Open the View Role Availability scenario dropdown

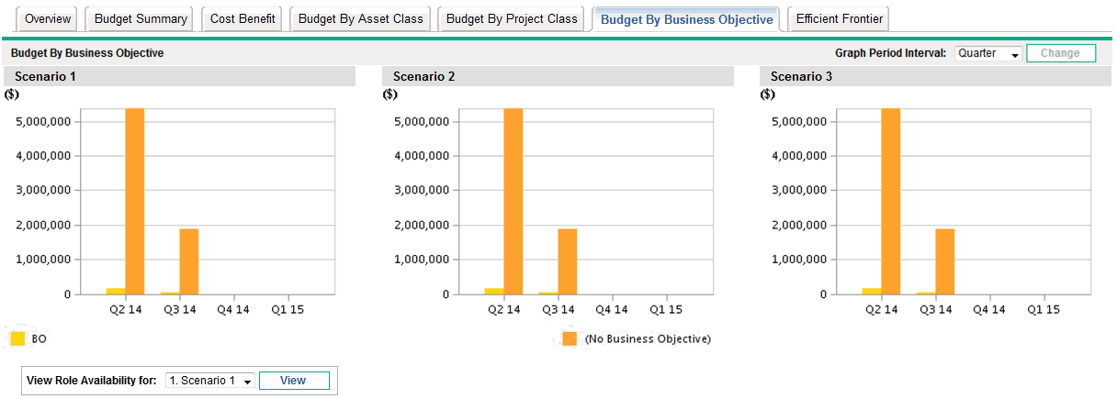coord(209,381)
